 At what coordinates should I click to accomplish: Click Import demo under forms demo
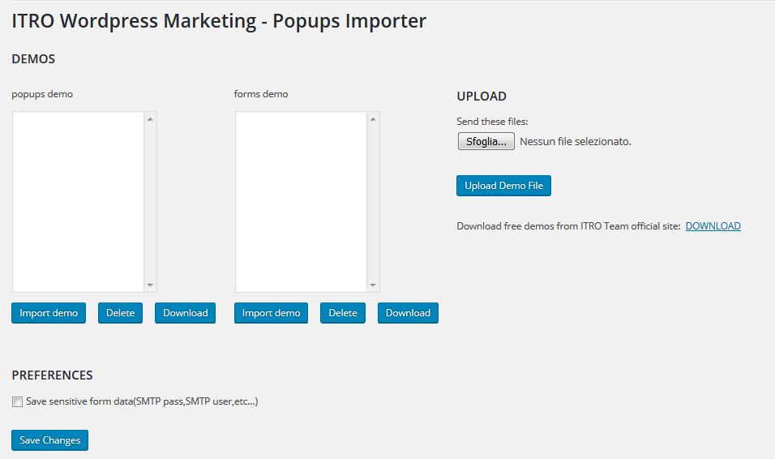click(x=271, y=313)
